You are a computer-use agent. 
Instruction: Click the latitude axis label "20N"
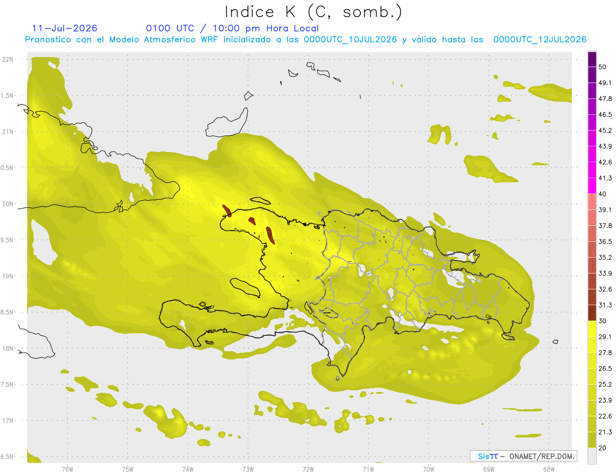9,204
